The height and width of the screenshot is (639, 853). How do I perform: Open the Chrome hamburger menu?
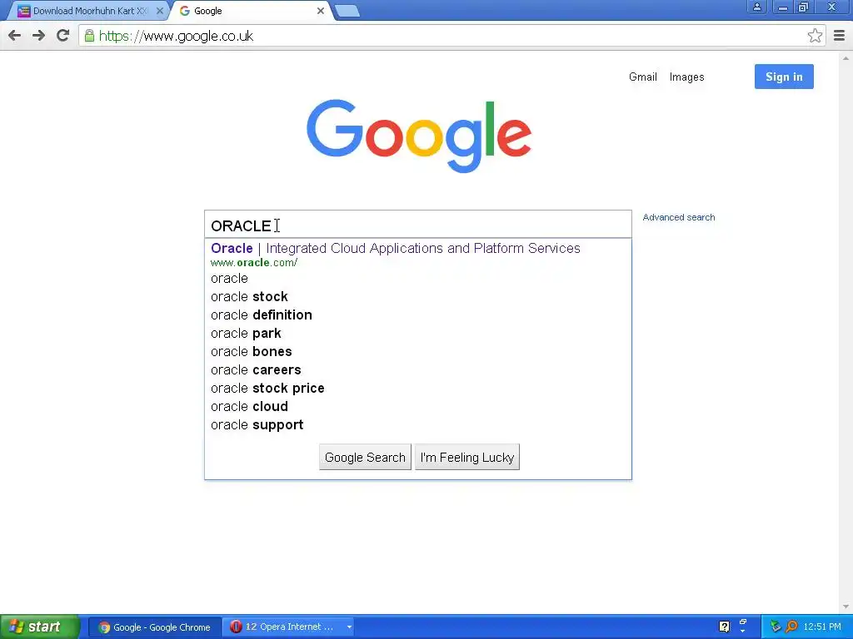point(839,36)
